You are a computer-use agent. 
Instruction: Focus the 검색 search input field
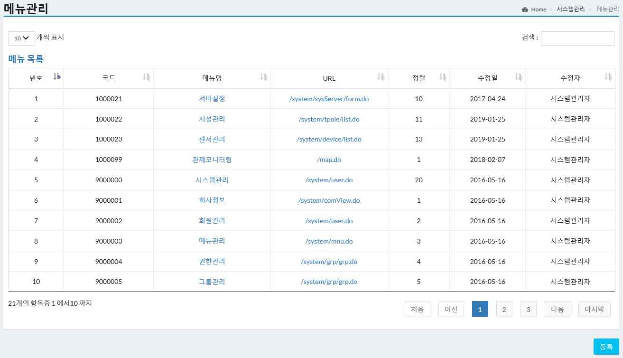(577, 38)
